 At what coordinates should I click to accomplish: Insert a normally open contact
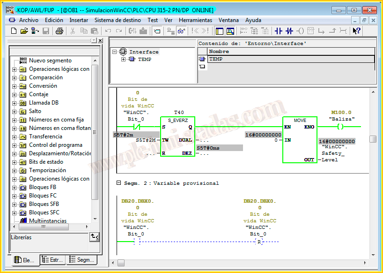tap(279, 31)
